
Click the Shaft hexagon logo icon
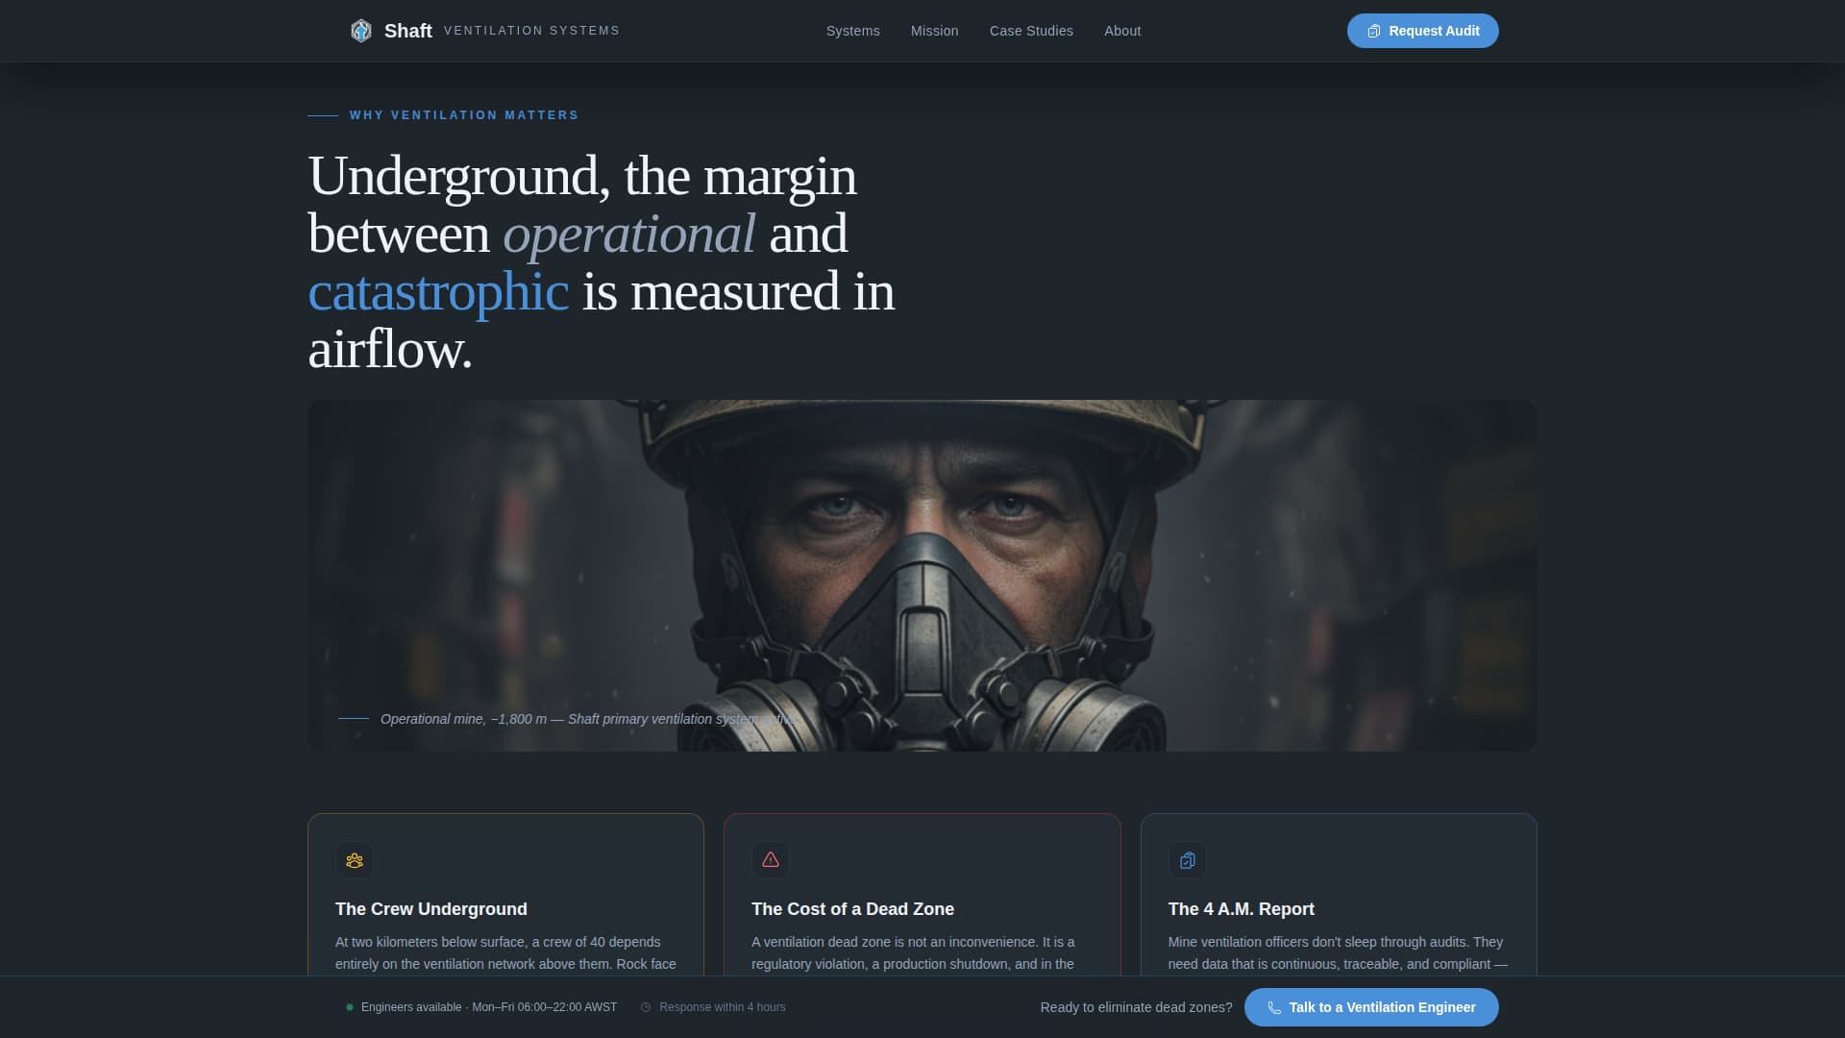tap(360, 31)
